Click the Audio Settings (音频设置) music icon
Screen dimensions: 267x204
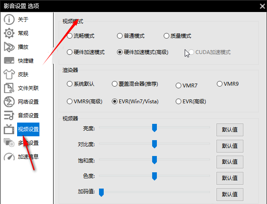tap(9, 116)
